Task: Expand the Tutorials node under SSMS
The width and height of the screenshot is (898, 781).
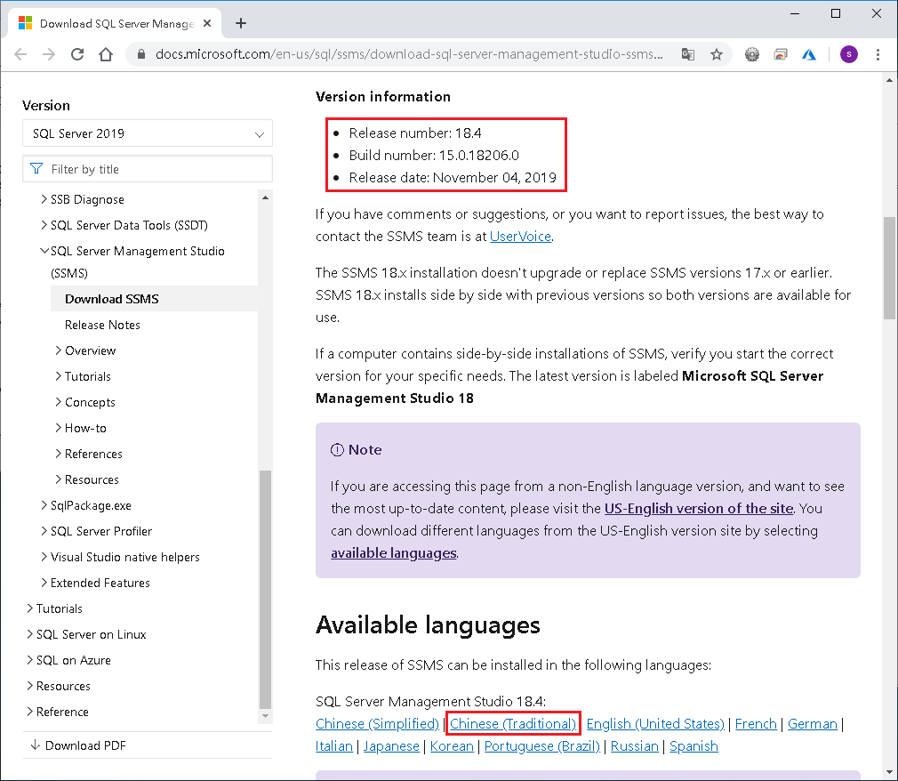Action: 58,376
